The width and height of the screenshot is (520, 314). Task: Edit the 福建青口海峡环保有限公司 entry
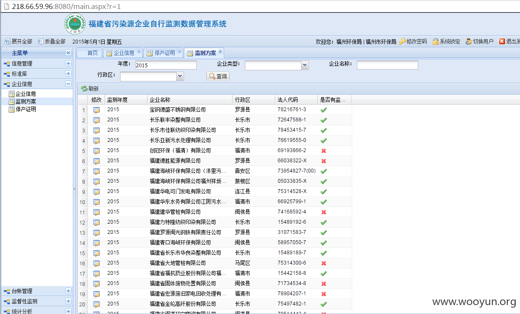pos(97,243)
